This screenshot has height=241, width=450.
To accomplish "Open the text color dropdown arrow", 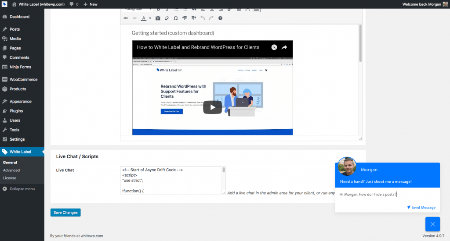I will (150, 18).
